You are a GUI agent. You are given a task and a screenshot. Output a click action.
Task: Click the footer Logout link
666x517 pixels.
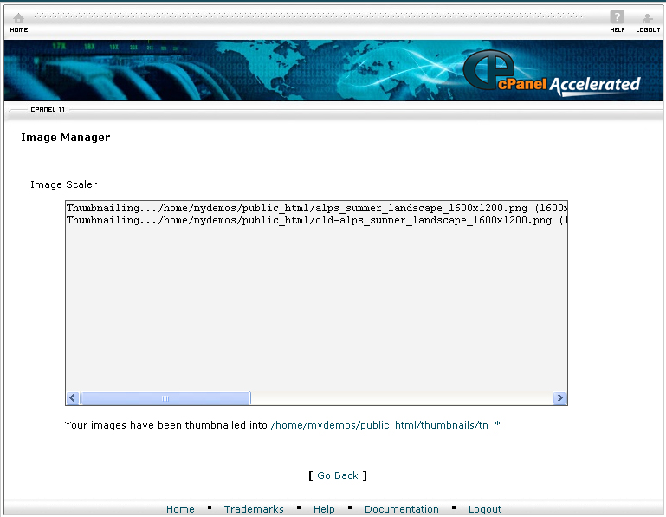pyautogui.click(x=485, y=509)
